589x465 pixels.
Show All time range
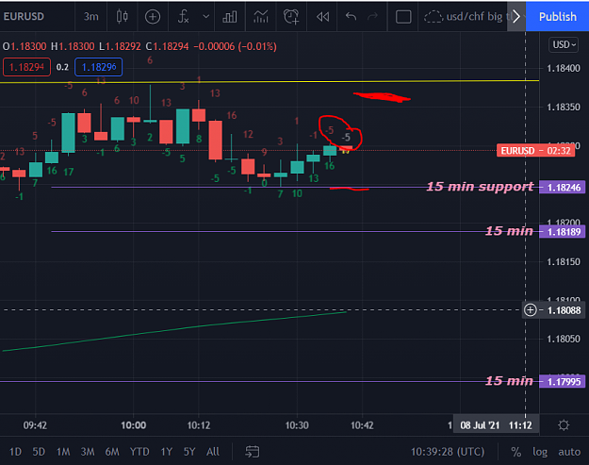point(213,452)
